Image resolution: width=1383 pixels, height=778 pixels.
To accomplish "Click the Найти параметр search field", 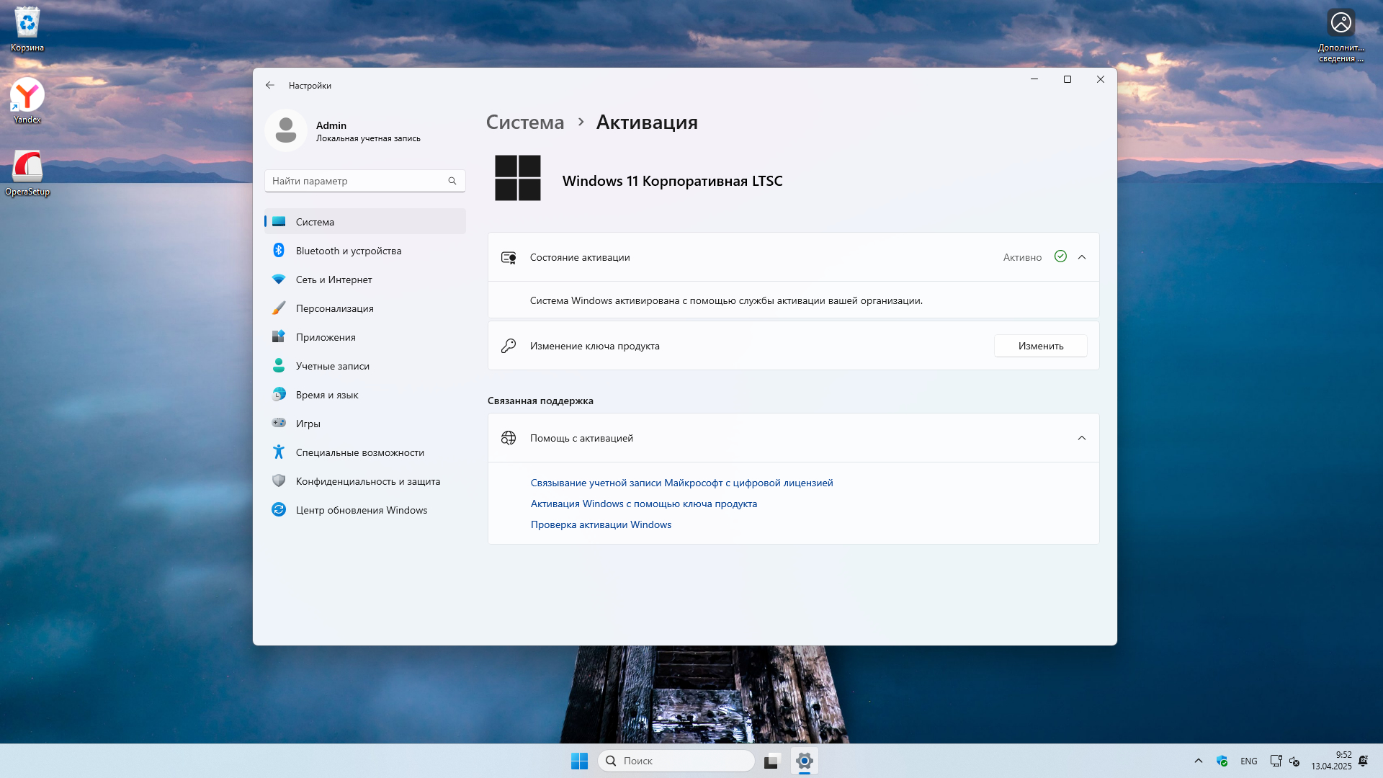I will [x=357, y=181].
